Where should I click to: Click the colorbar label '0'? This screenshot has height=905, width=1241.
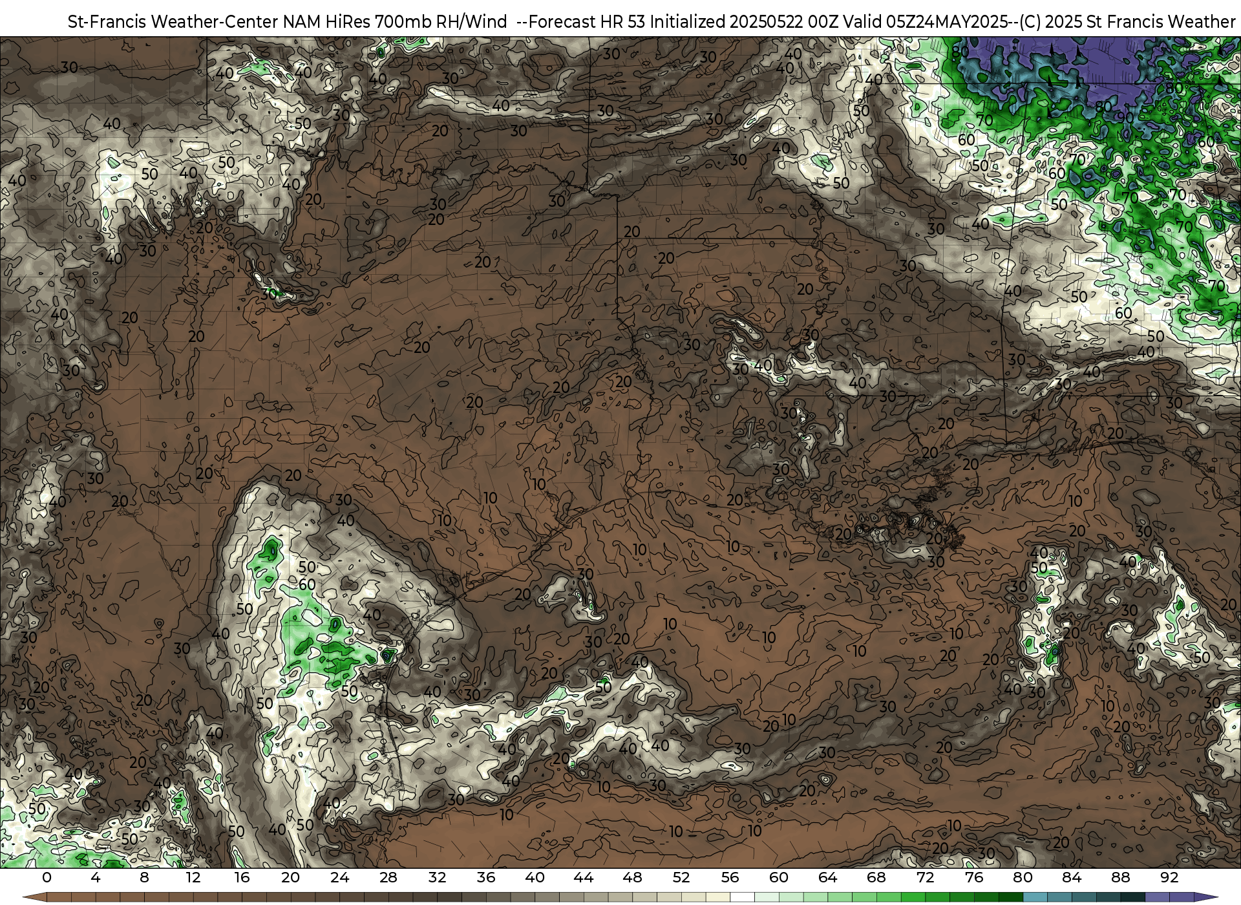pyautogui.click(x=47, y=877)
